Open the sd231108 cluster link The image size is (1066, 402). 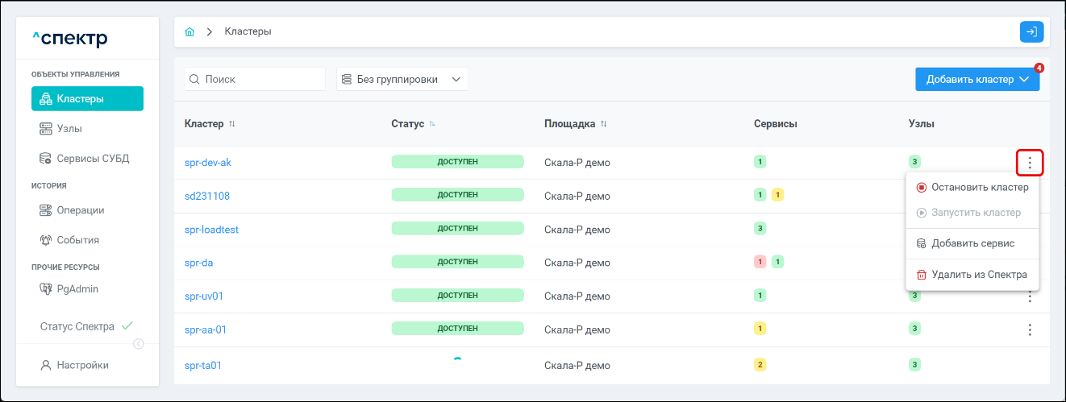(x=207, y=196)
